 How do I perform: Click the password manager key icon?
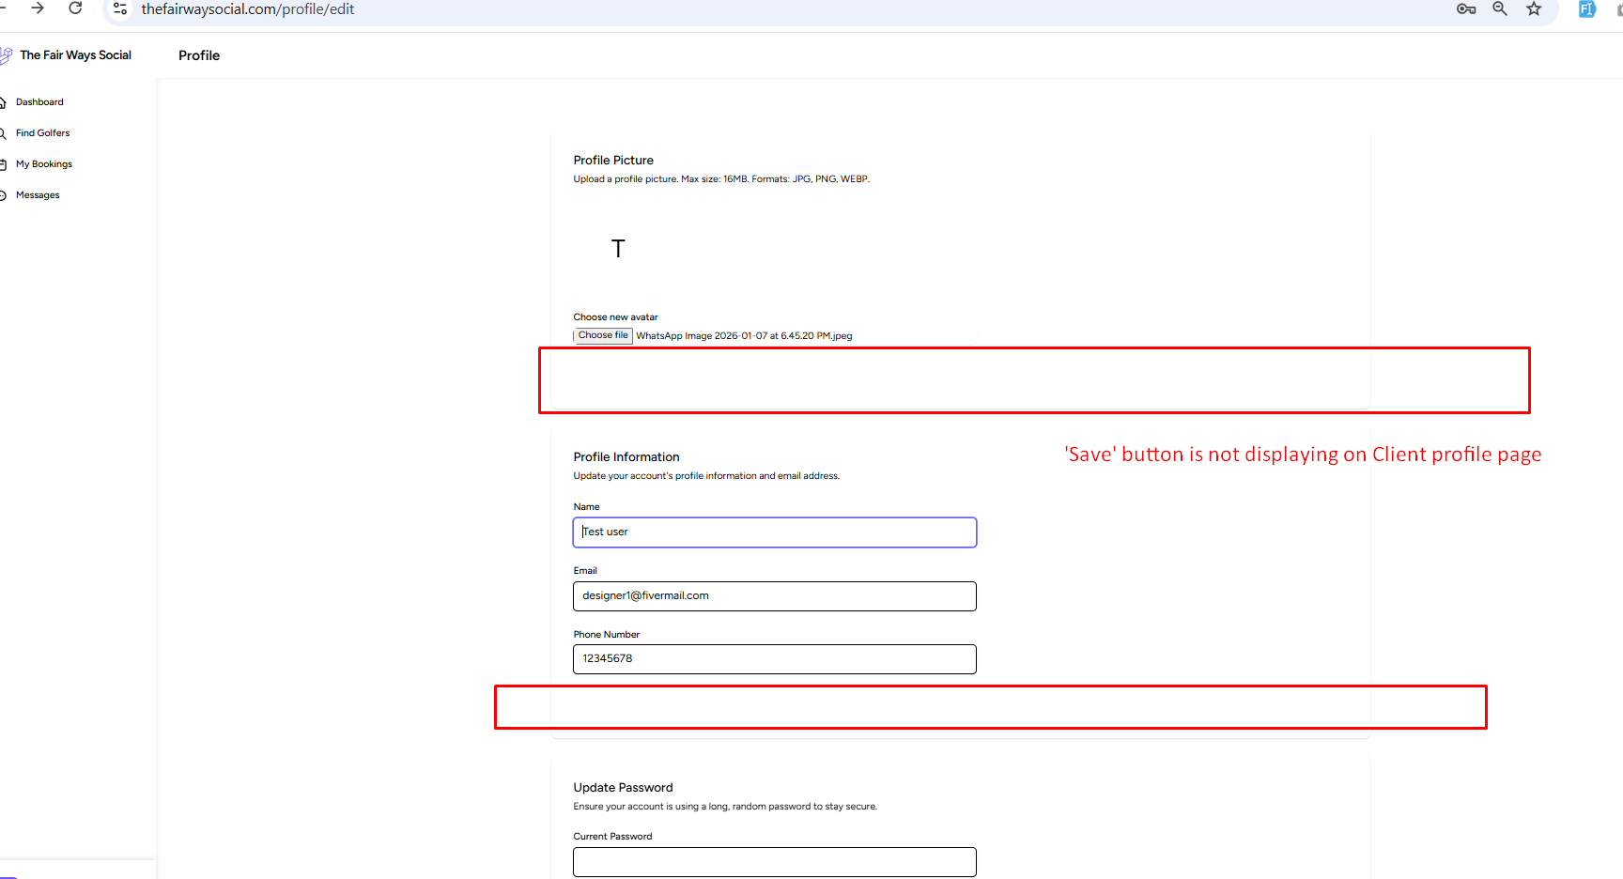click(1465, 9)
